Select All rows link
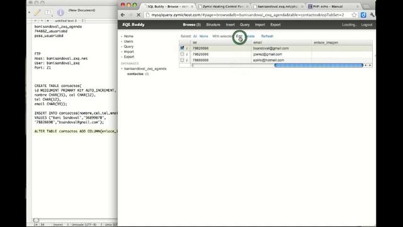This screenshot has width=403, height=227. tap(195, 37)
